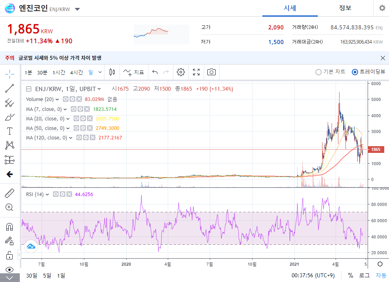Expand the MA (7, close, 0) chevron
The image size is (389, 282).
[x=65, y=109]
